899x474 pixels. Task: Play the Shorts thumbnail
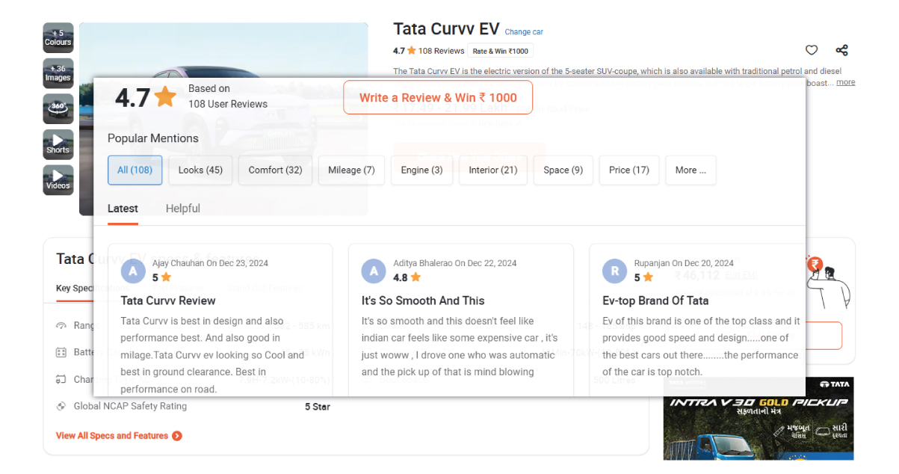pos(58,144)
